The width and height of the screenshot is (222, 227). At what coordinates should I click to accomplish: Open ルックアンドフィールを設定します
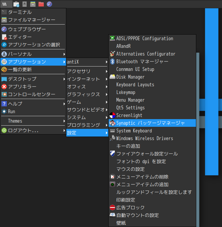tap(152, 192)
